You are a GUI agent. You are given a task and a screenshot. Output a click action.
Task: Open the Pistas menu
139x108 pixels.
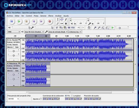click(36, 16)
